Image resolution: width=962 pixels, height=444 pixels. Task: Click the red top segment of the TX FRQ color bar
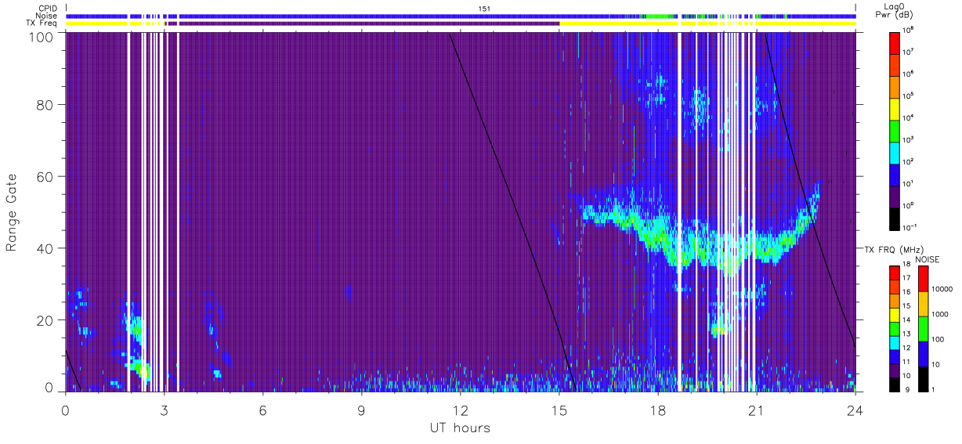(894, 273)
